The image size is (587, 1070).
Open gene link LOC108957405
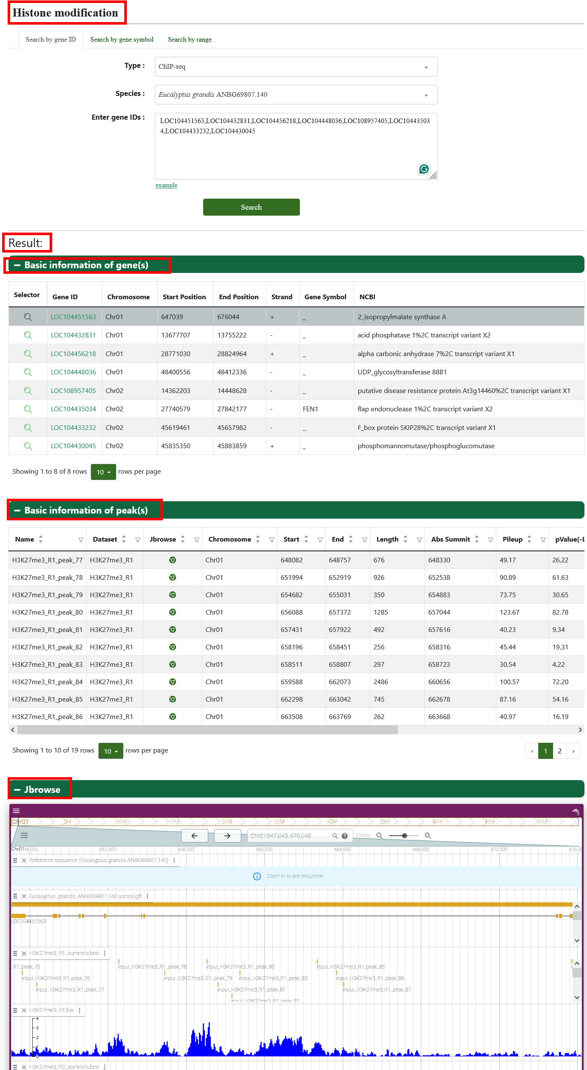73,391
